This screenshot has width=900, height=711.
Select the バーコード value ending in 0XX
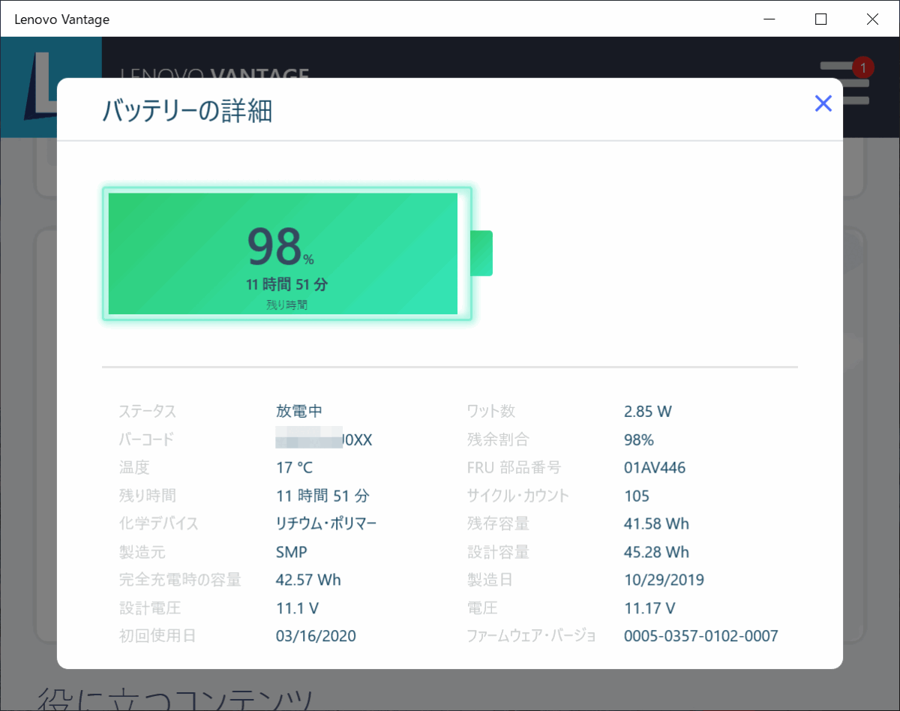pyautogui.click(x=324, y=439)
